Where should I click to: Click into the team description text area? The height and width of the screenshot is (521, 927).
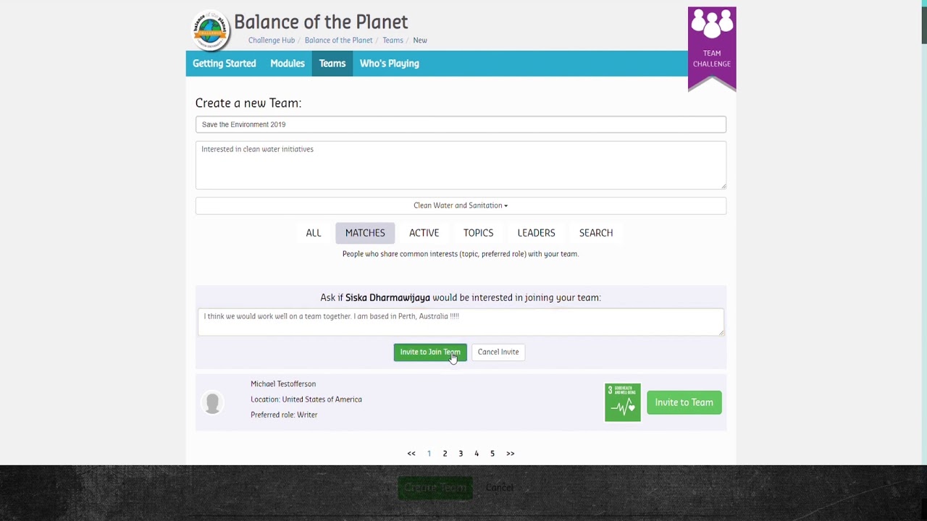point(461,165)
